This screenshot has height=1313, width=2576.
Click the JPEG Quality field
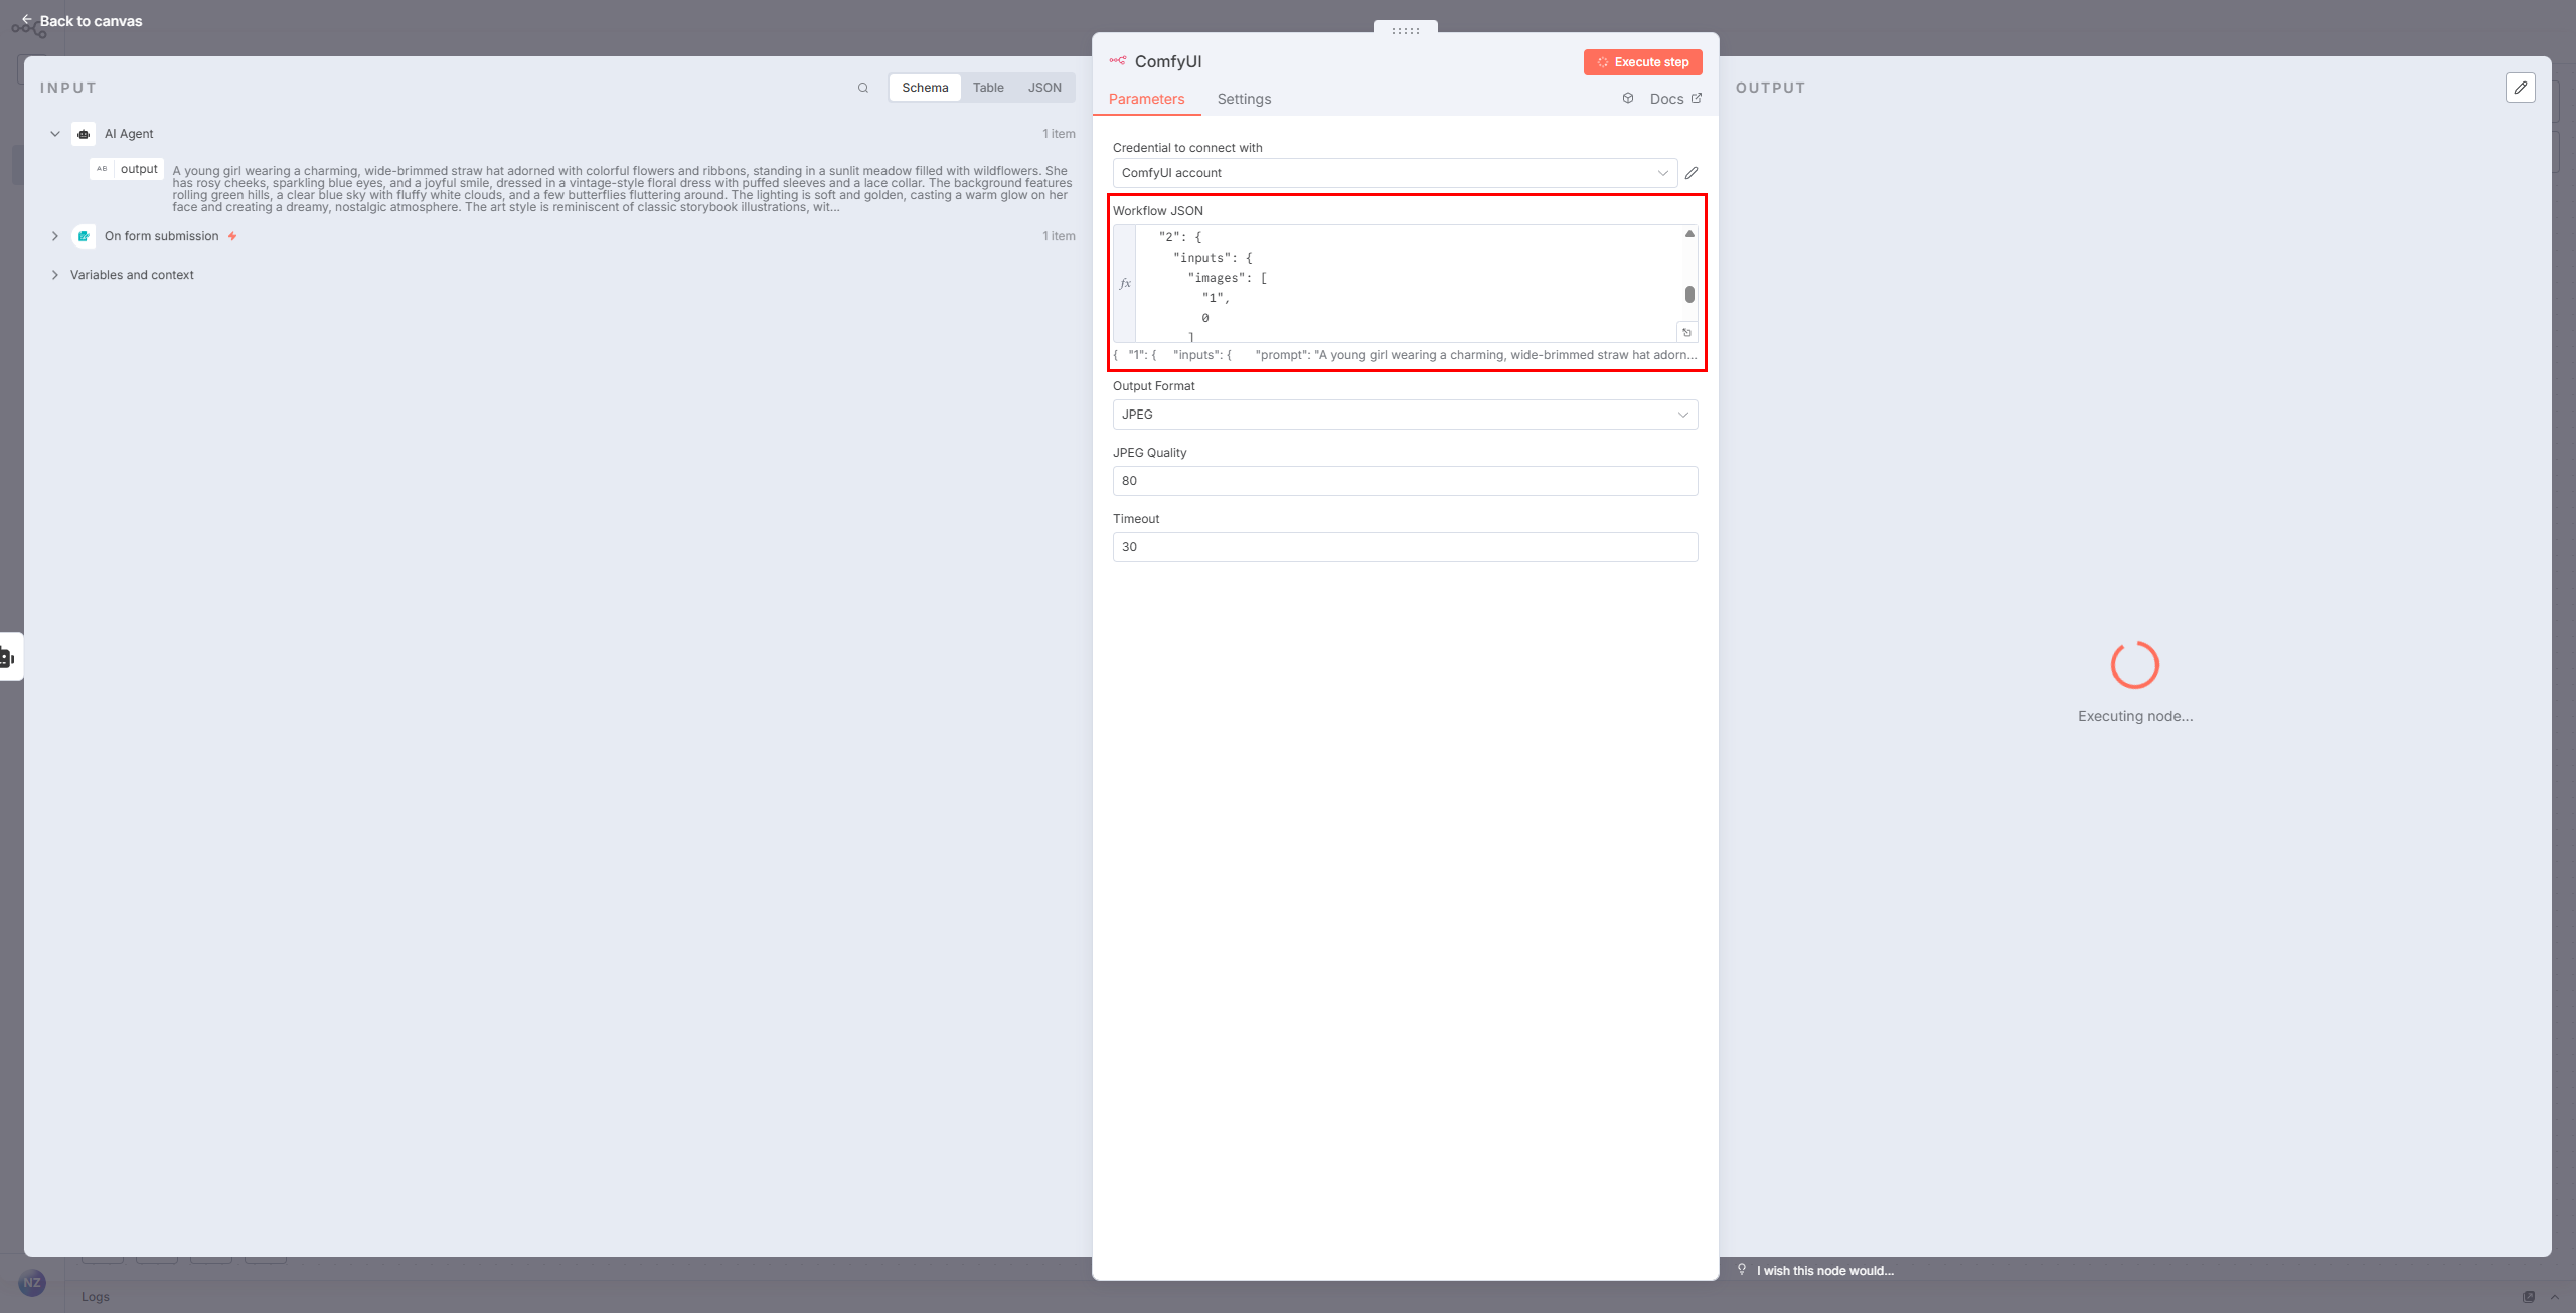point(1405,481)
